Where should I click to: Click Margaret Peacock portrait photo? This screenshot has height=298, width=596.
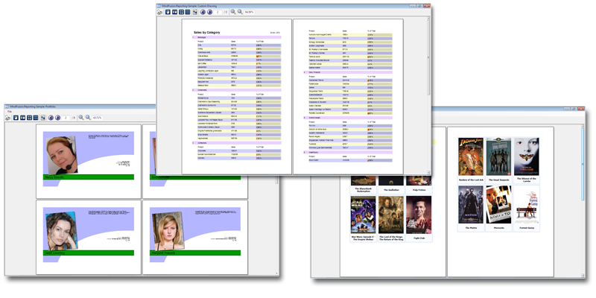pyautogui.click(x=168, y=231)
